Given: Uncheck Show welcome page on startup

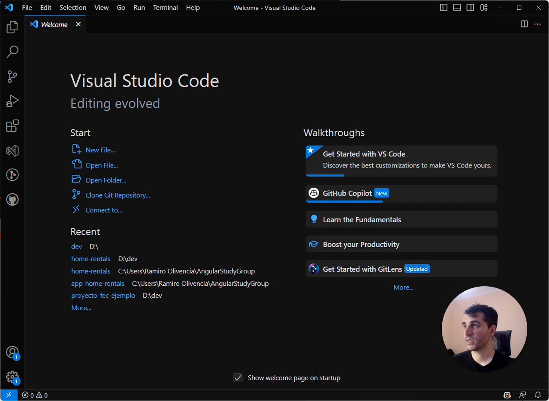Looking at the screenshot, I should click(x=238, y=378).
